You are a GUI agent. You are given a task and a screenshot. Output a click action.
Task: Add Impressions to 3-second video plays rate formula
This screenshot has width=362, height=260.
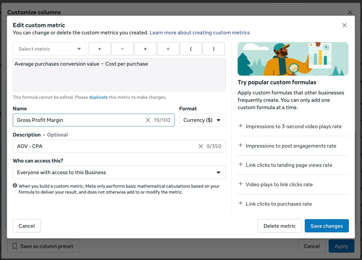(x=293, y=126)
